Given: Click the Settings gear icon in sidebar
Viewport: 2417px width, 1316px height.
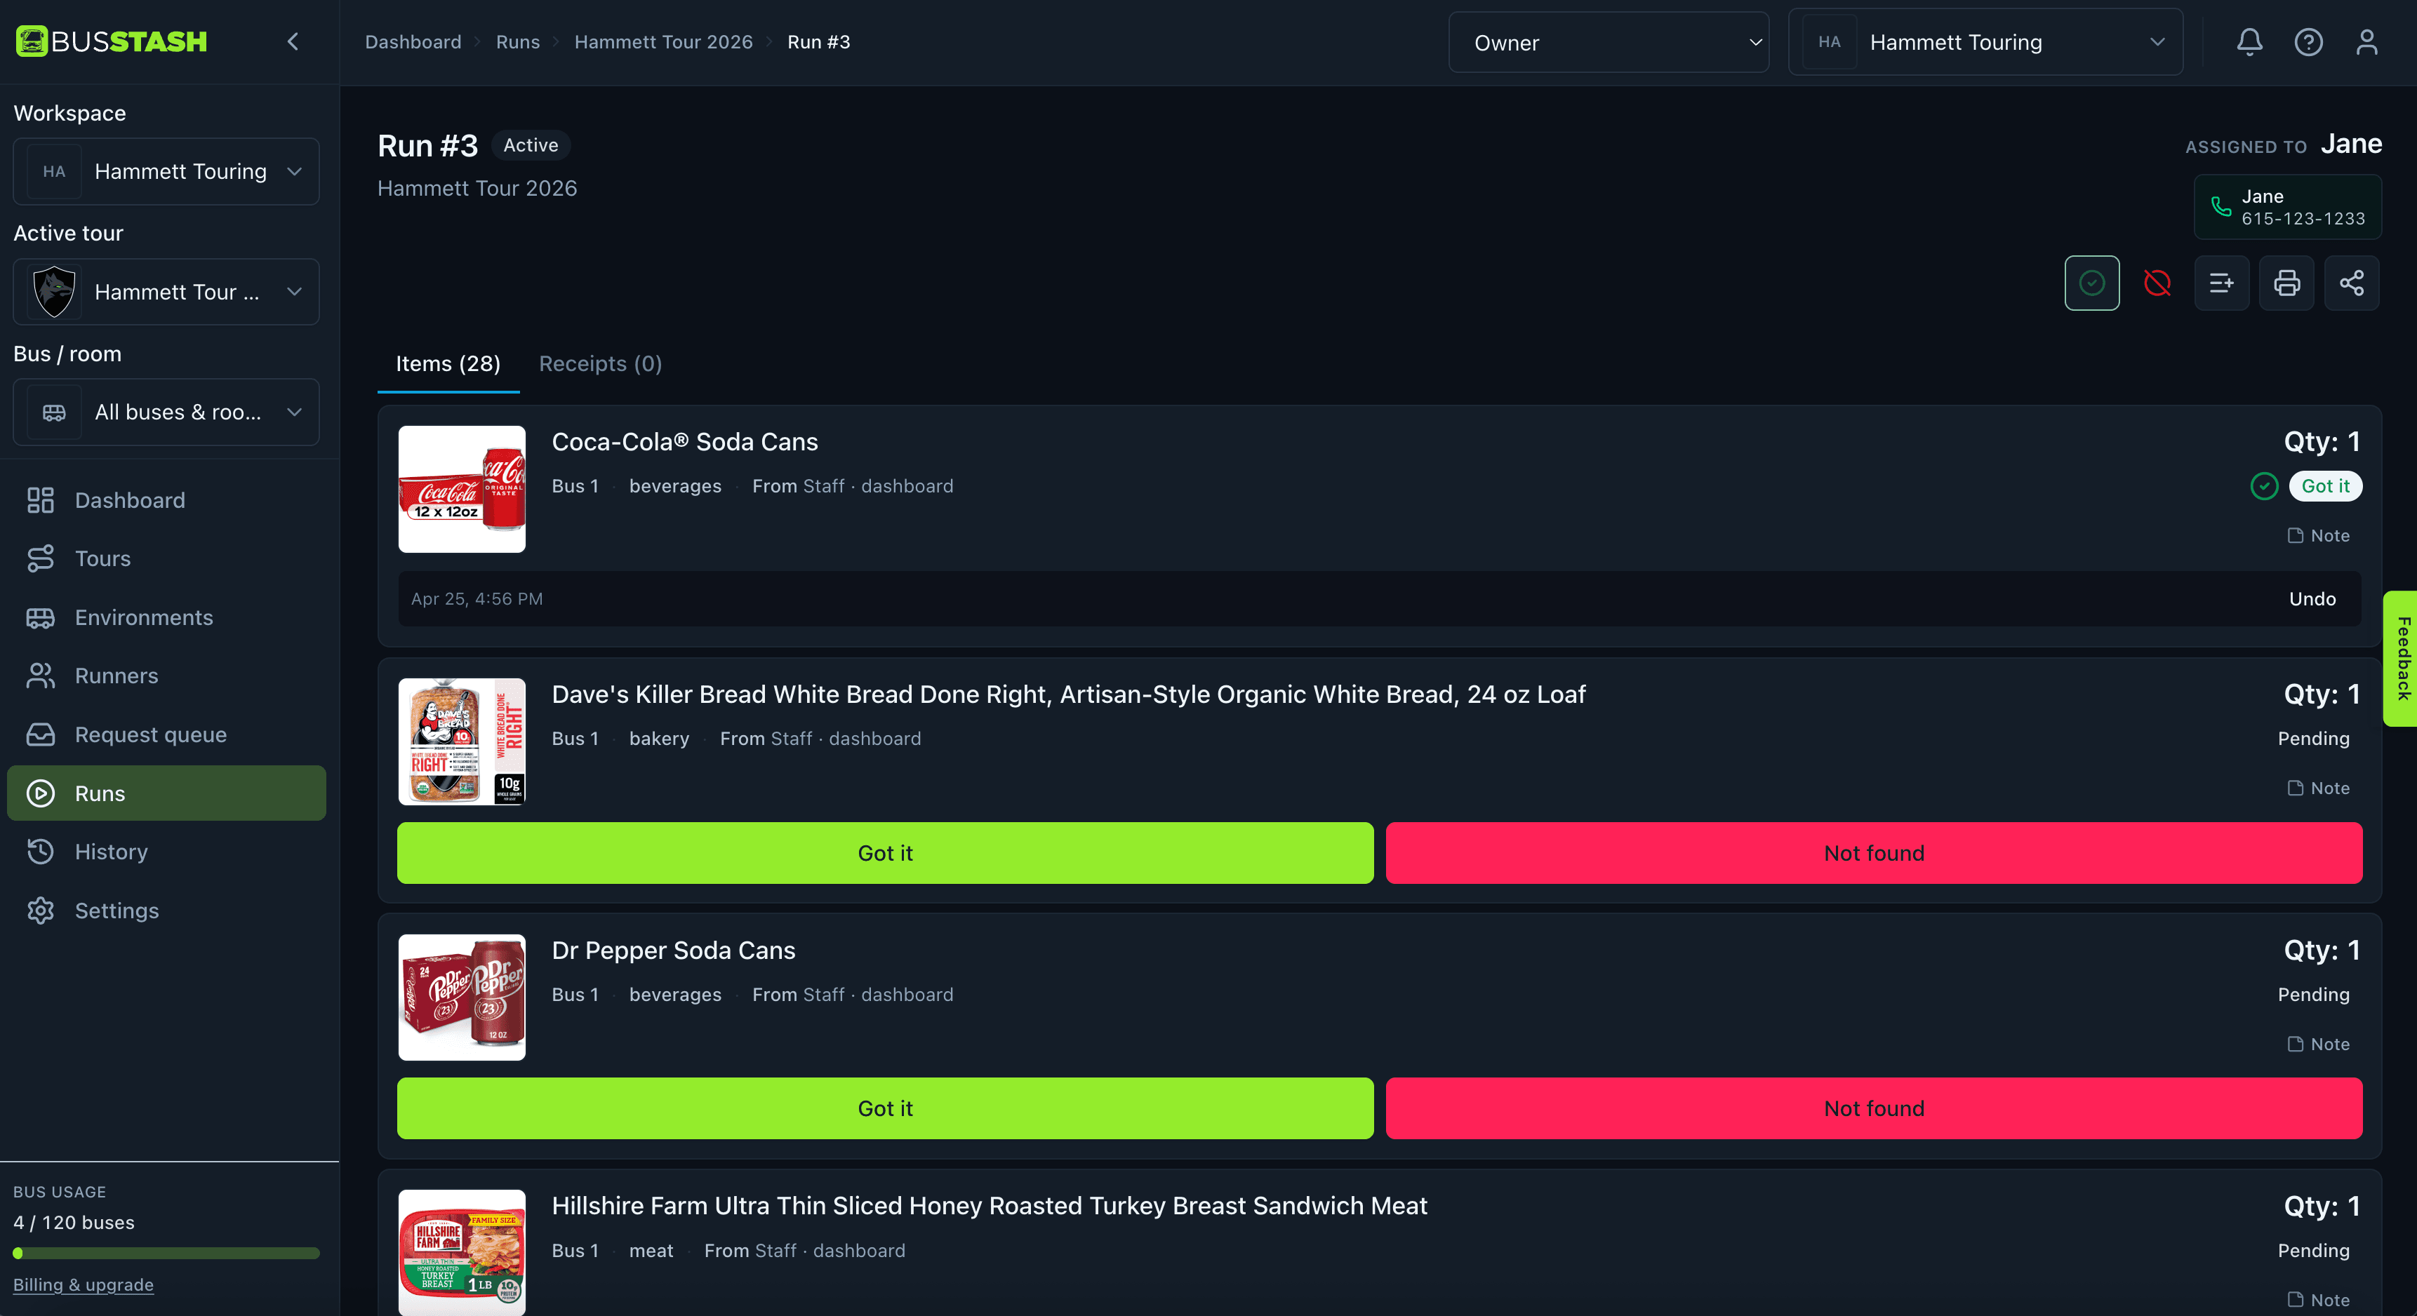Looking at the screenshot, I should (40, 911).
